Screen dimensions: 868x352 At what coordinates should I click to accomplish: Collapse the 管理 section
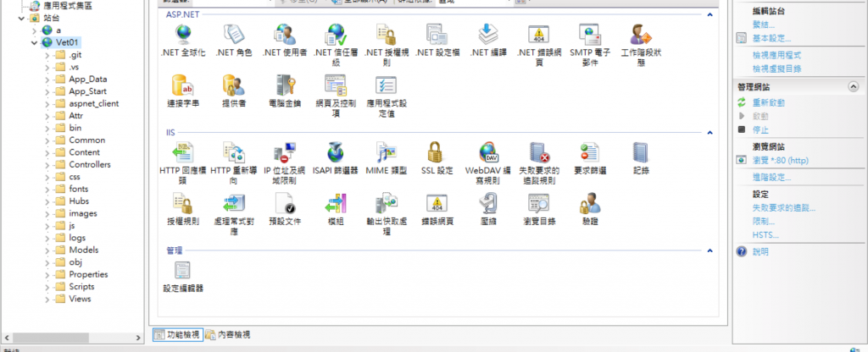[709, 250]
